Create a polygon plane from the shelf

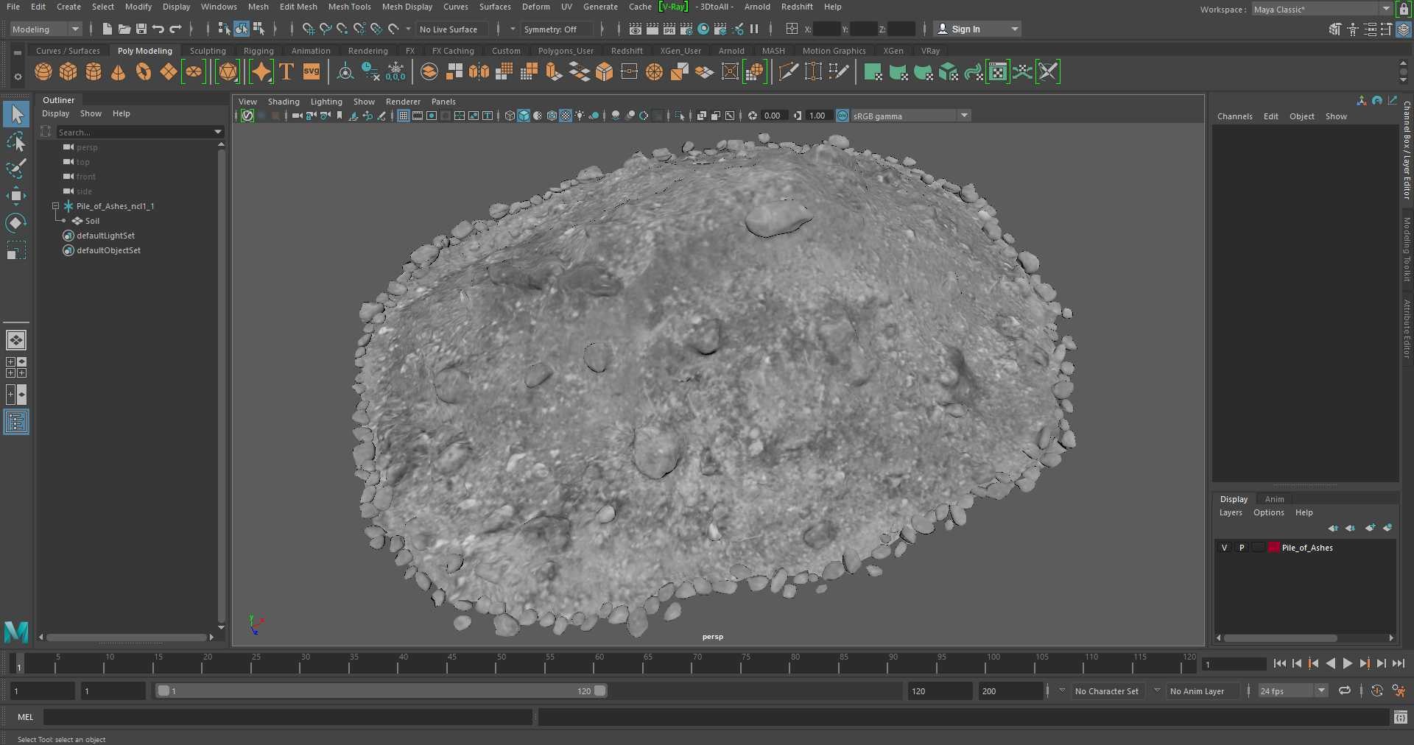pos(168,71)
